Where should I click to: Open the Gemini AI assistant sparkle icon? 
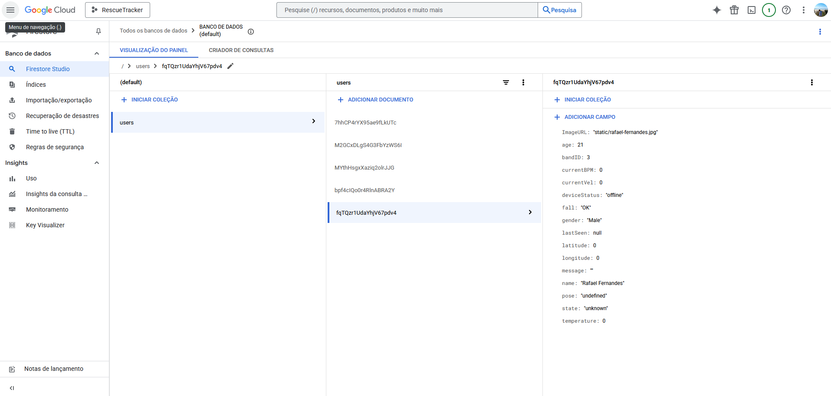click(x=716, y=10)
